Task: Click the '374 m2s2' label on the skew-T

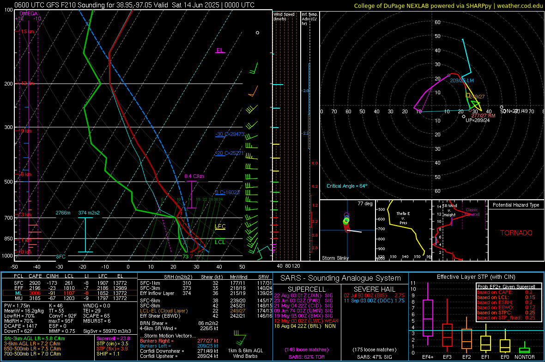Action: click(x=89, y=213)
